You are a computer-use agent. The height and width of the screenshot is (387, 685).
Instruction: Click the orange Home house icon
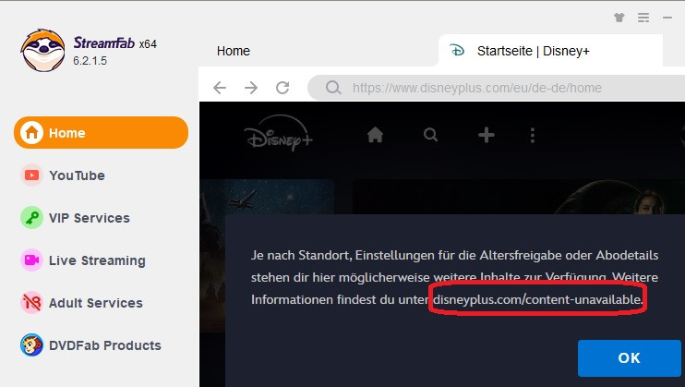pyautogui.click(x=31, y=132)
